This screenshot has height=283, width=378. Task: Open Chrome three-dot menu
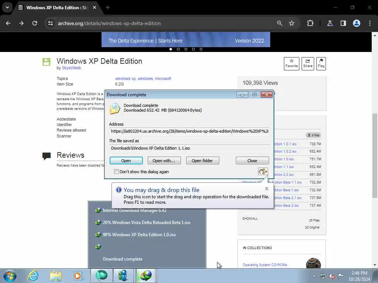(370, 23)
